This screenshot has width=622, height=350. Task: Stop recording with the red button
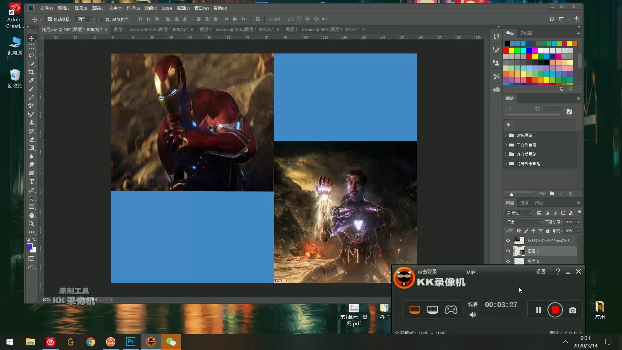[555, 310]
